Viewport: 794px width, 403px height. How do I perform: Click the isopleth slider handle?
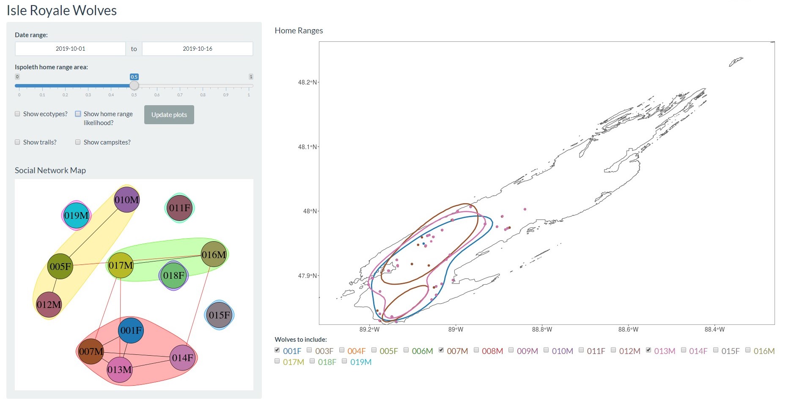[134, 86]
